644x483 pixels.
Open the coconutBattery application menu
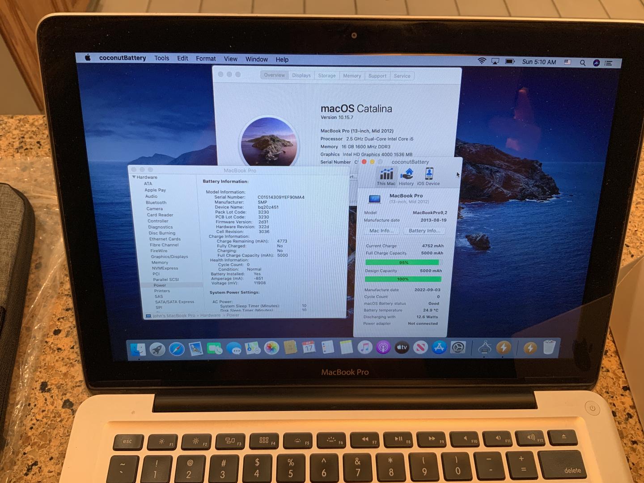click(x=123, y=58)
